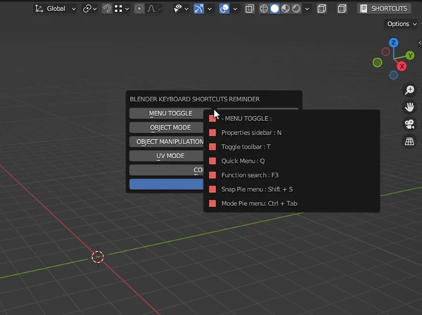This screenshot has height=315, width=422.
Task: Select 'Properties sidebar : N' entry
Action: [x=251, y=133]
